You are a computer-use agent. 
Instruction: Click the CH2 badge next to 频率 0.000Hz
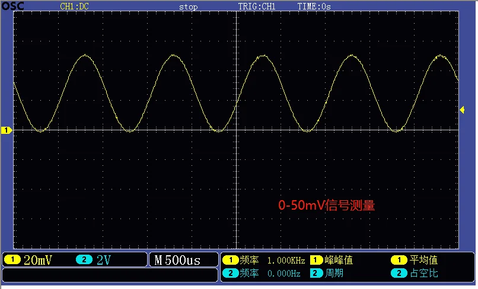[x=231, y=273]
